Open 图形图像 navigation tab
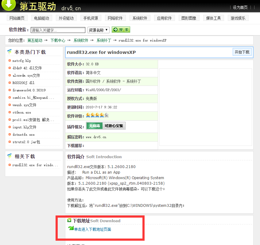Image resolution: width=260 pixels, height=245 pixels. (x=189, y=18)
